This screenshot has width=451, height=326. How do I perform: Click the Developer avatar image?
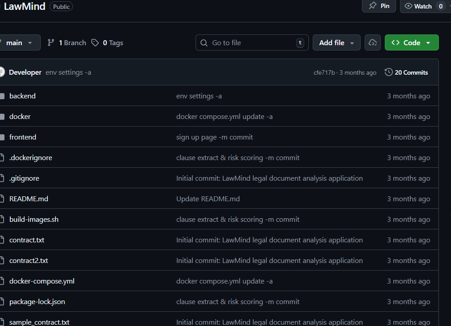tap(2, 72)
